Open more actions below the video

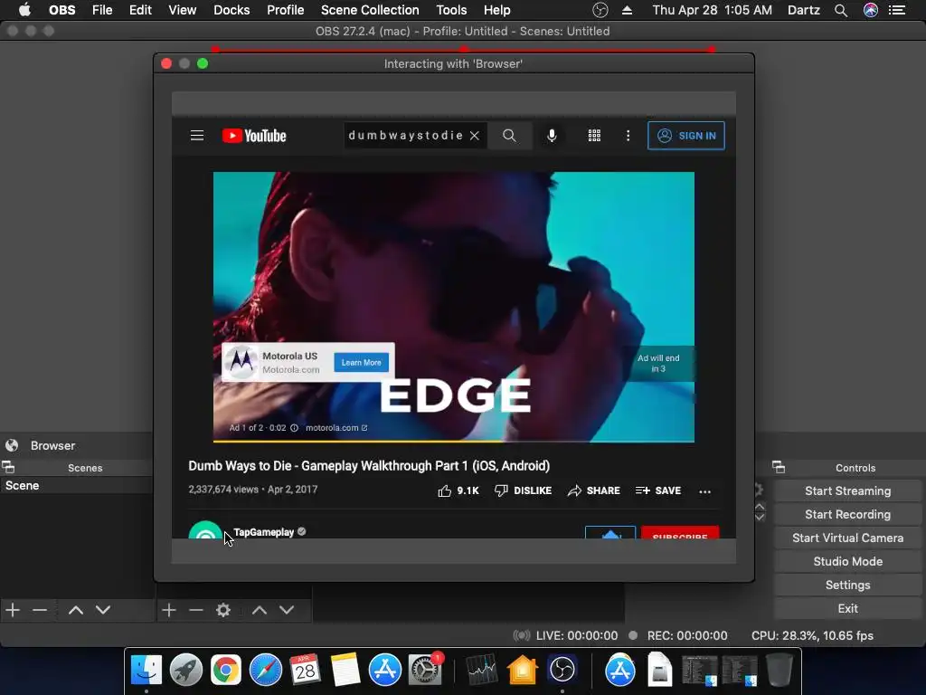click(x=704, y=491)
